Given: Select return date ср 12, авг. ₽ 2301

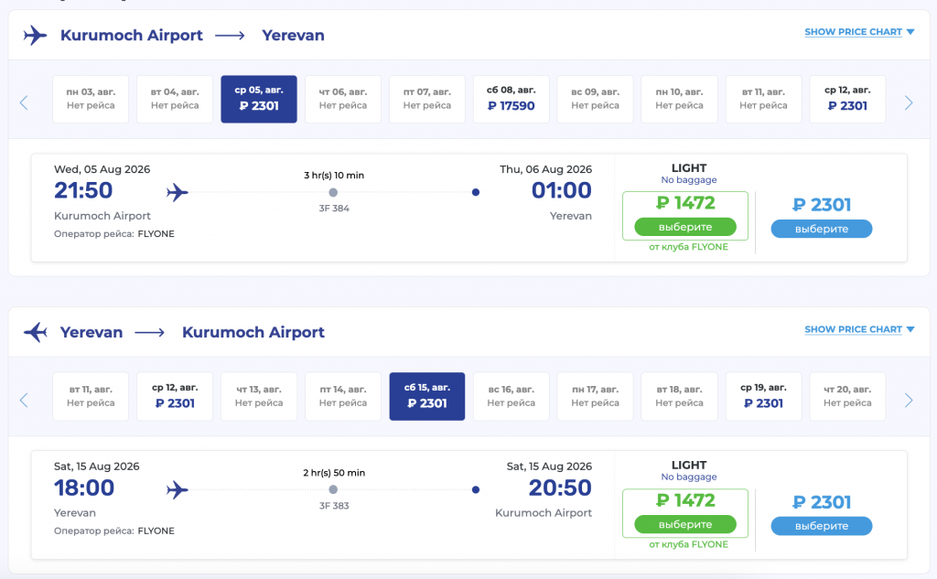Looking at the screenshot, I should 174,396.
